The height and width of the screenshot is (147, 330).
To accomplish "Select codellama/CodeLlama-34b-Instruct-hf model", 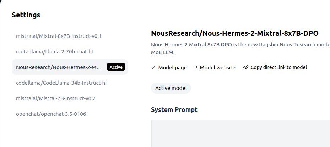I will tap(70, 83).
